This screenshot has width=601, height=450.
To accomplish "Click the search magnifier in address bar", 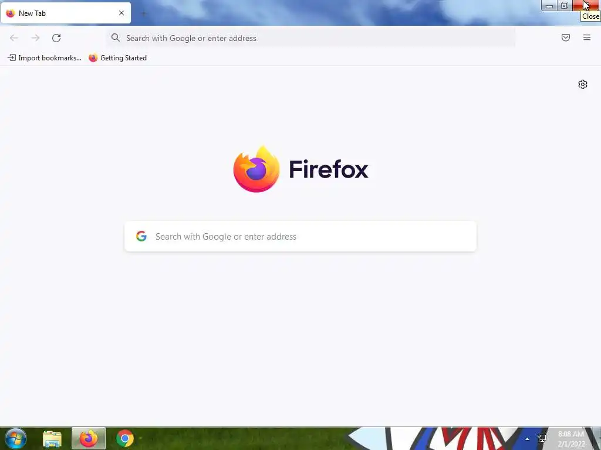I will click(x=116, y=37).
